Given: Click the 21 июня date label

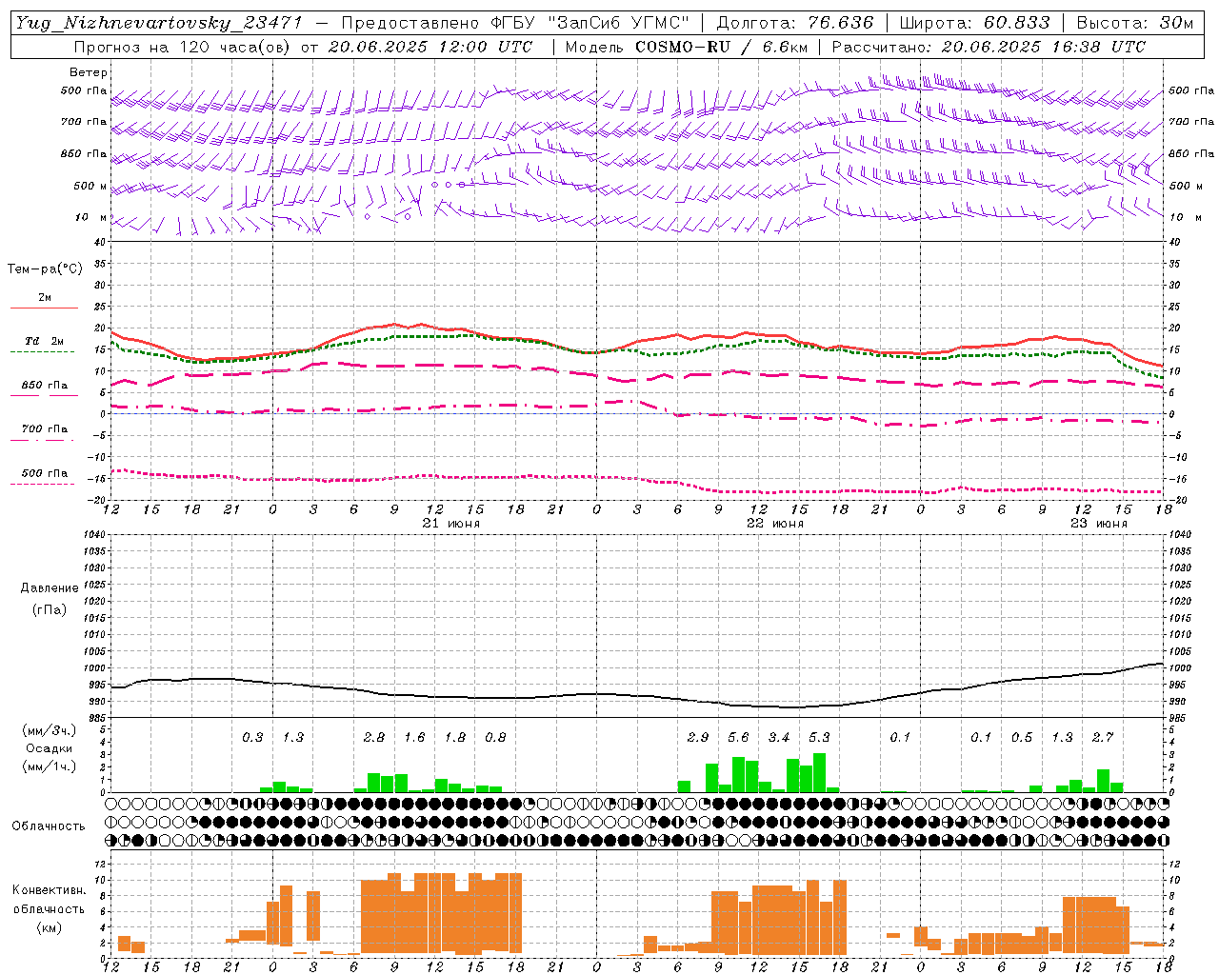Looking at the screenshot, I should pyautogui.click(x=451, y=524).
